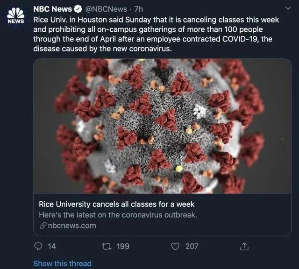Open the NBC News profile name
Screen dimensions: 299x269
click(53, 9)
